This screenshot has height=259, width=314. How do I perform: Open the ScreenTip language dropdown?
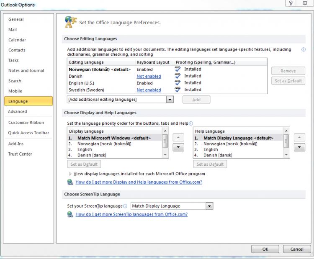coord(209,206)
